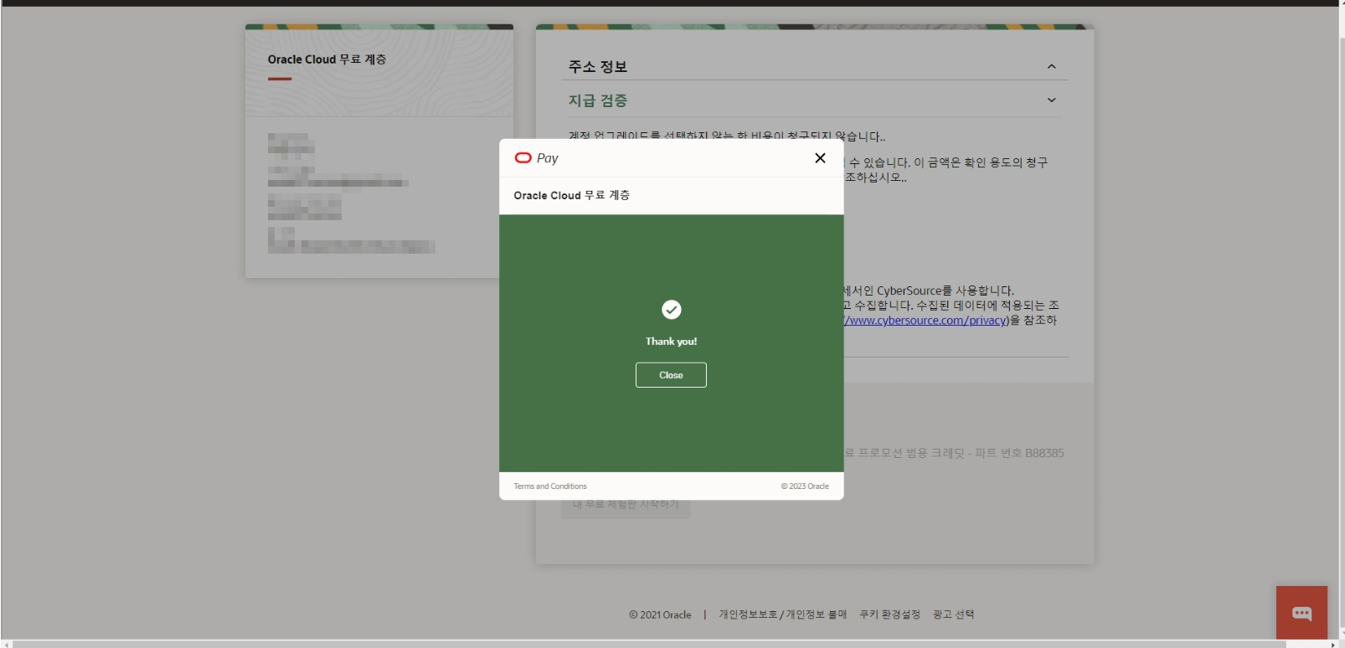
Task: Open 광고 선택 footer link
Action: click(x=953, y=615)
